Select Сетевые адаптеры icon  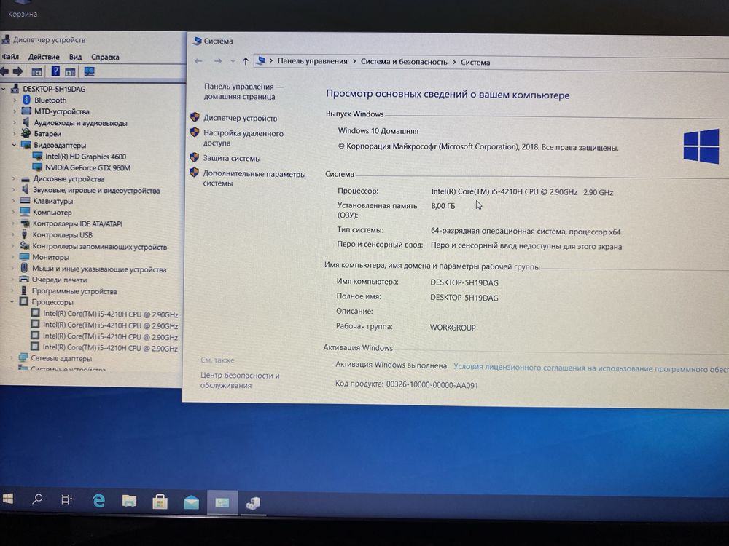pos(23,358)
